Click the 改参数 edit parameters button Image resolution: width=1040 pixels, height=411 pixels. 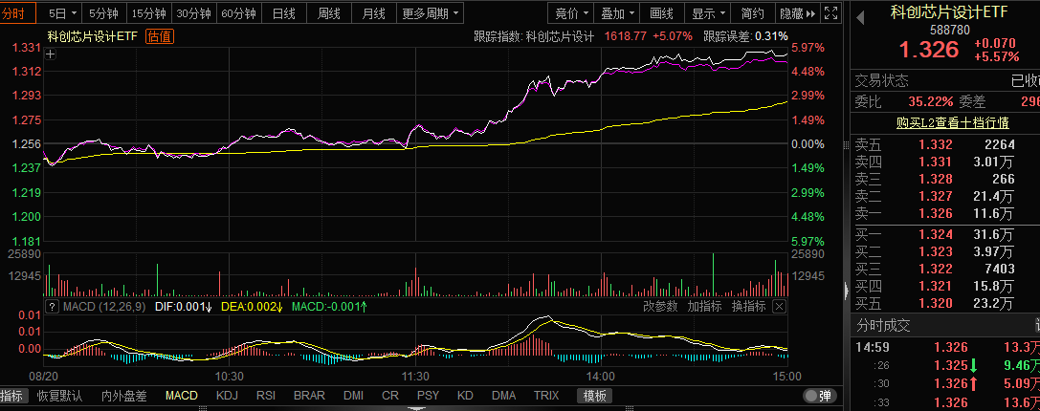[659, 306]
